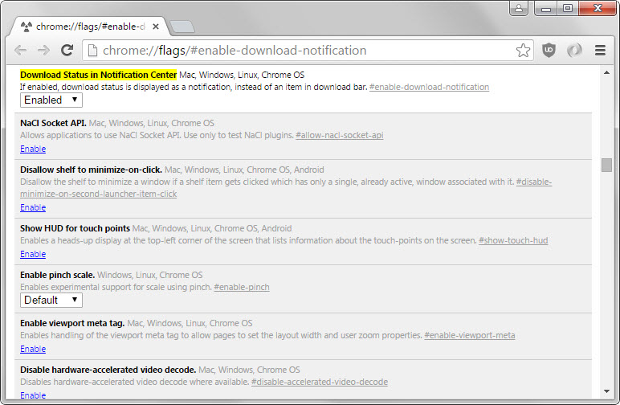
Task: Open the #enable-download-notification anchor link
Action: click(x=429, y=87)
